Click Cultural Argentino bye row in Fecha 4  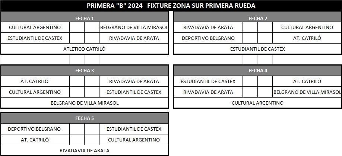pyautogui.click(x=257, y=103)
